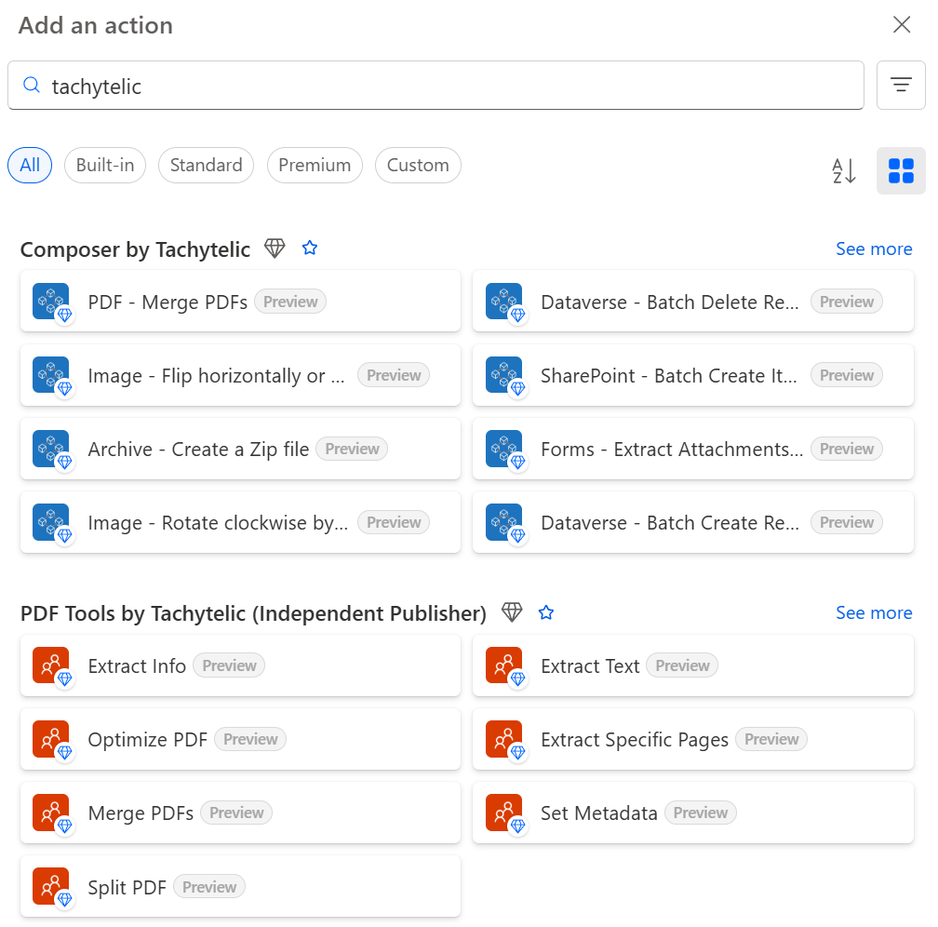Click premium diamond next to PDF Tools

point(512,612)
